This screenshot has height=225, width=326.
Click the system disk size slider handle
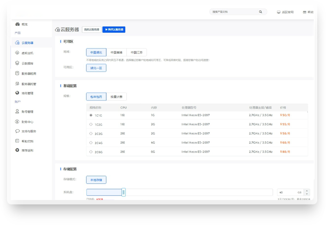point(123,192)
